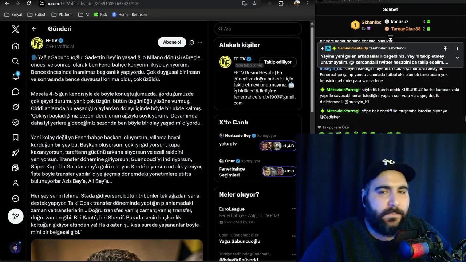
Task: Click Gkhanfbc in chat leaderboard
Action: pyautogui.click(x=371, y=22)
